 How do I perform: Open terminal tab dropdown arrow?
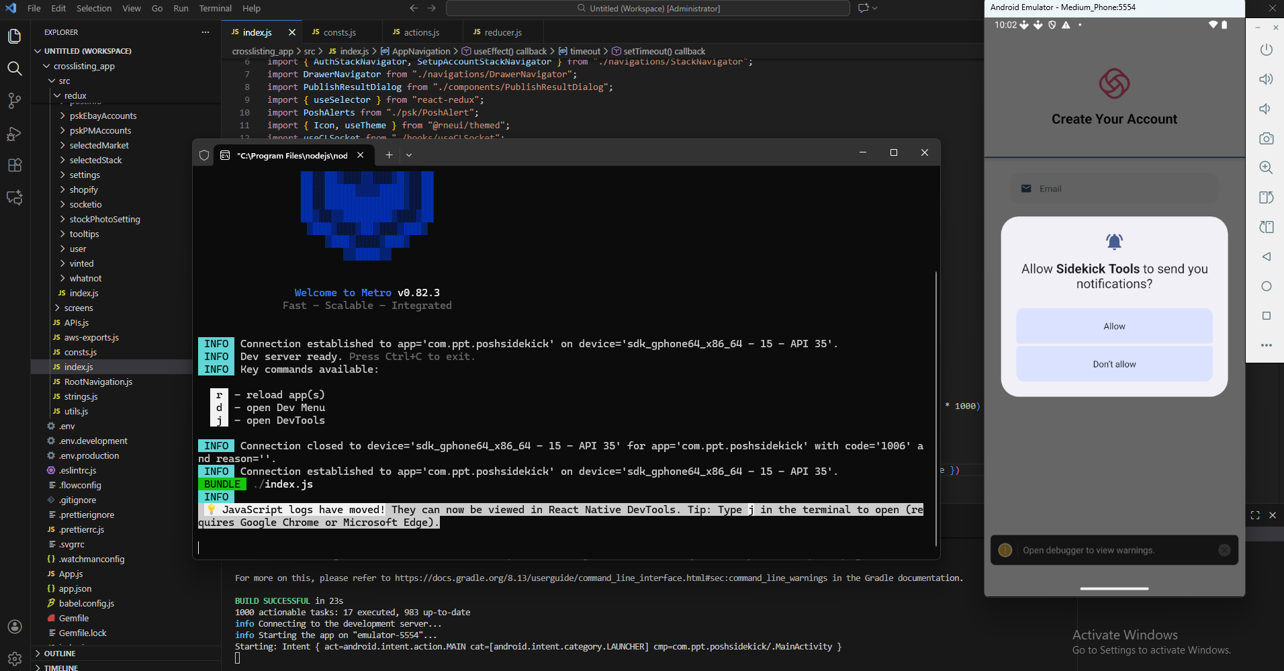point(409,155)
